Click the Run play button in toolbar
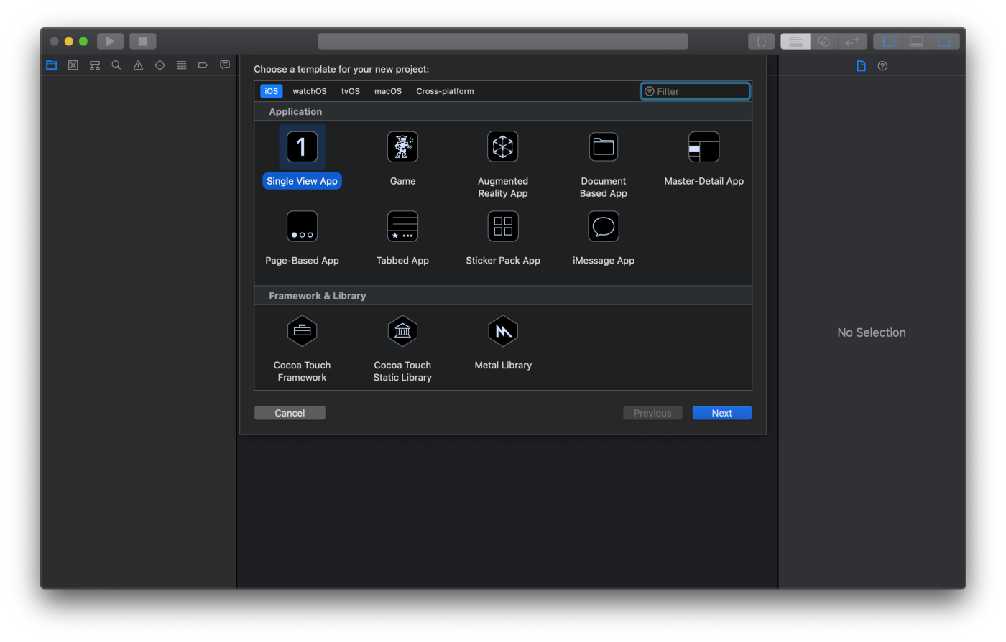The height and width of the screenshot is (642, 1006). click(x=110, y=42)
